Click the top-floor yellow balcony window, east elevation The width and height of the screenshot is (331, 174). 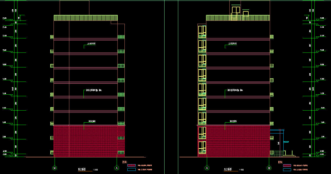coord(202,31)
